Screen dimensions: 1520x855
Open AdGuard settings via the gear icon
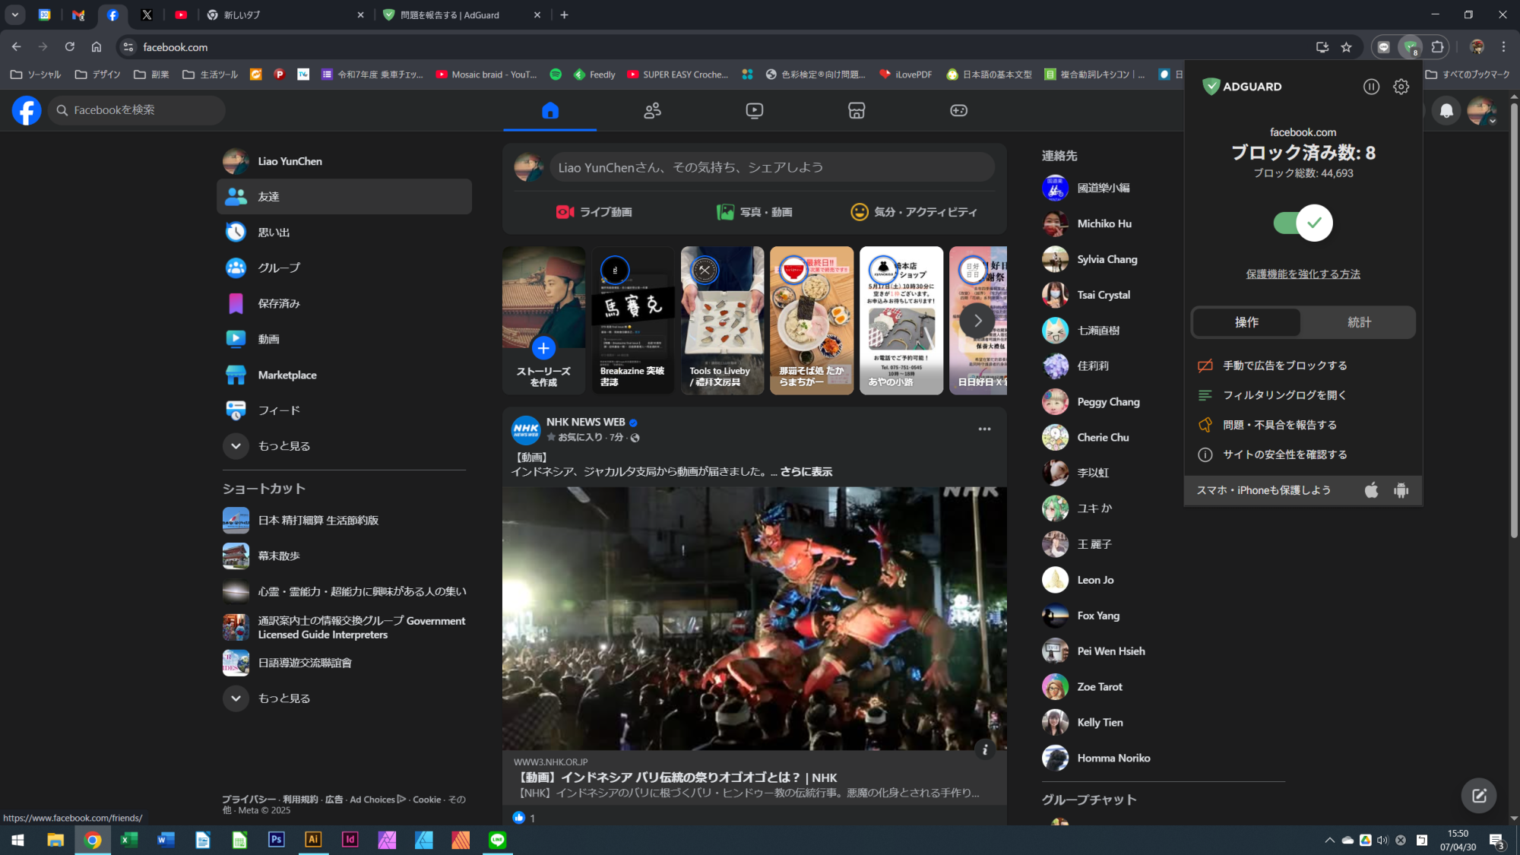1401,87
